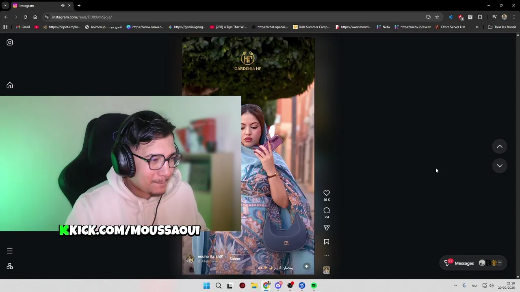Open the chat.openai bookmark
Screen dimensions: 520x292
coord(270,27)
